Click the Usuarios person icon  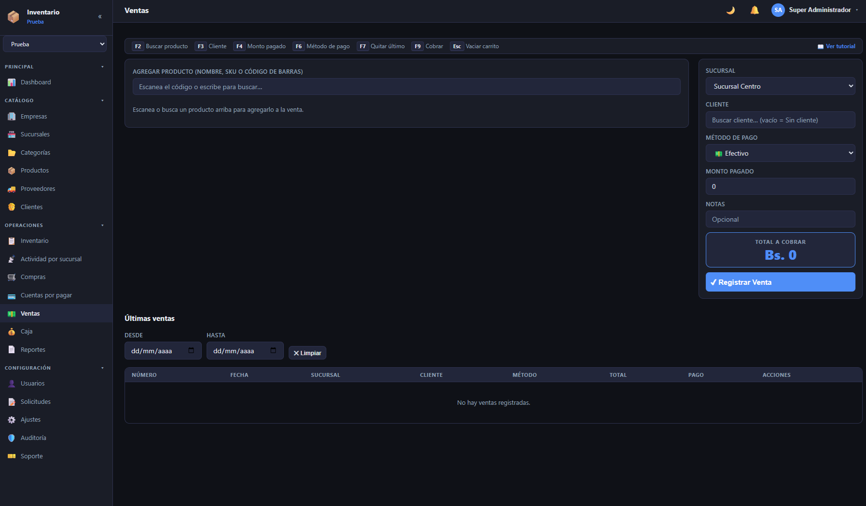[x=12, y=384]
